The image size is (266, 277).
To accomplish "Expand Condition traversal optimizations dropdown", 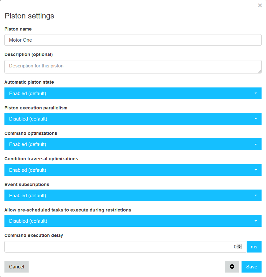I will [x=133, y=170].
